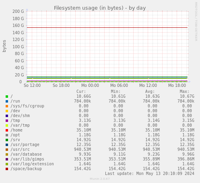Click the red swatch for /home
Viewport: 200px width, 183px height.
(x=7, y=130)
